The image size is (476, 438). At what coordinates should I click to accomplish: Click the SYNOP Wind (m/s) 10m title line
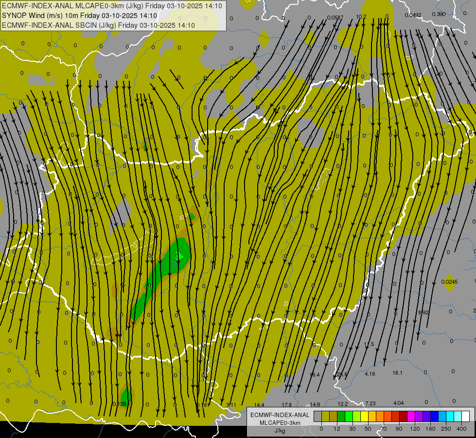(x=80, y=16)
